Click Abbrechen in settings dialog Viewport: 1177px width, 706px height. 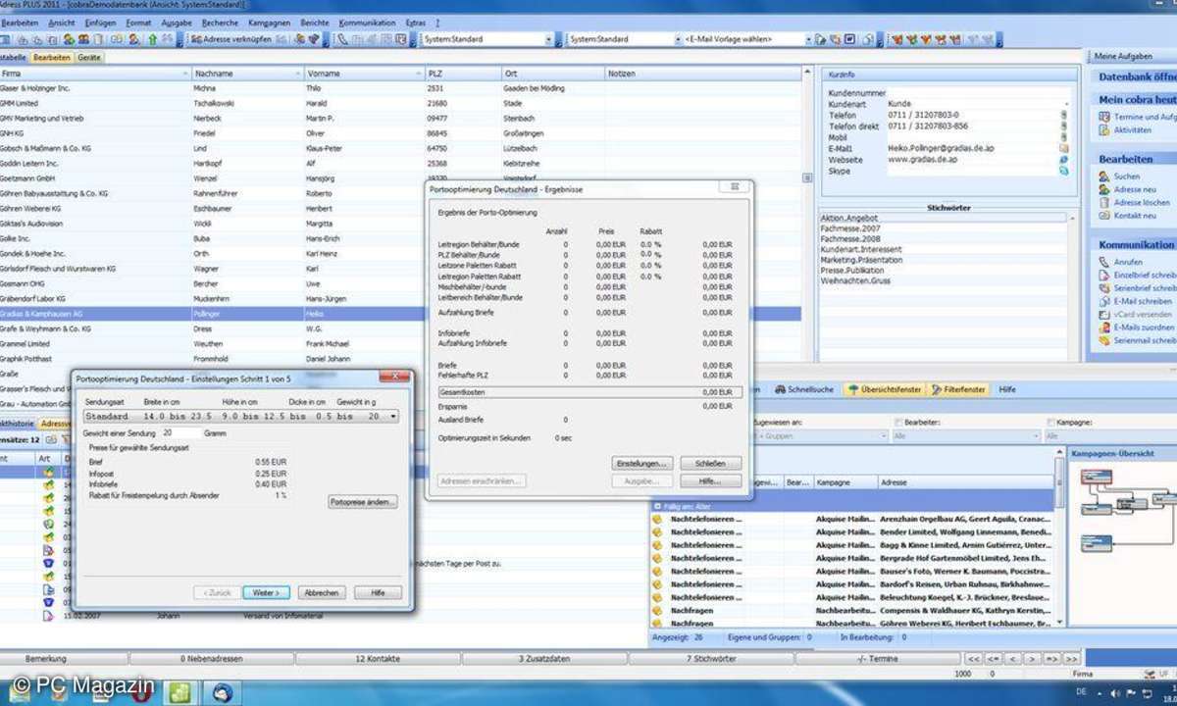coord(320,592)
